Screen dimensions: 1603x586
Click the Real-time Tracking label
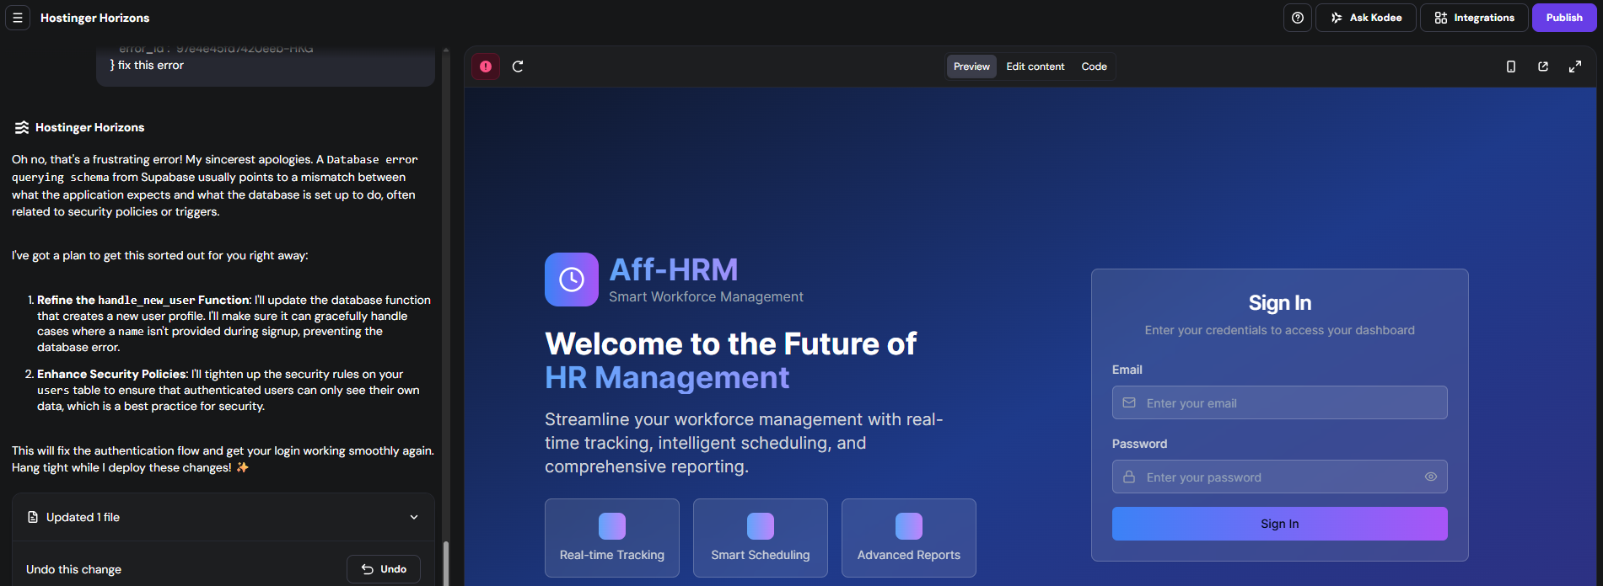click(x=612, y=555)
